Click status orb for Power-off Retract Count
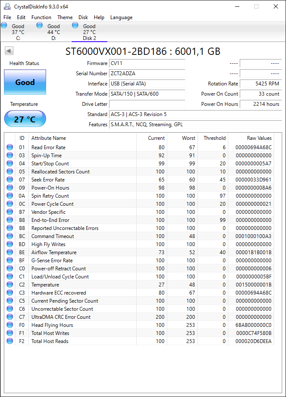286x397 pixels. 10,268
